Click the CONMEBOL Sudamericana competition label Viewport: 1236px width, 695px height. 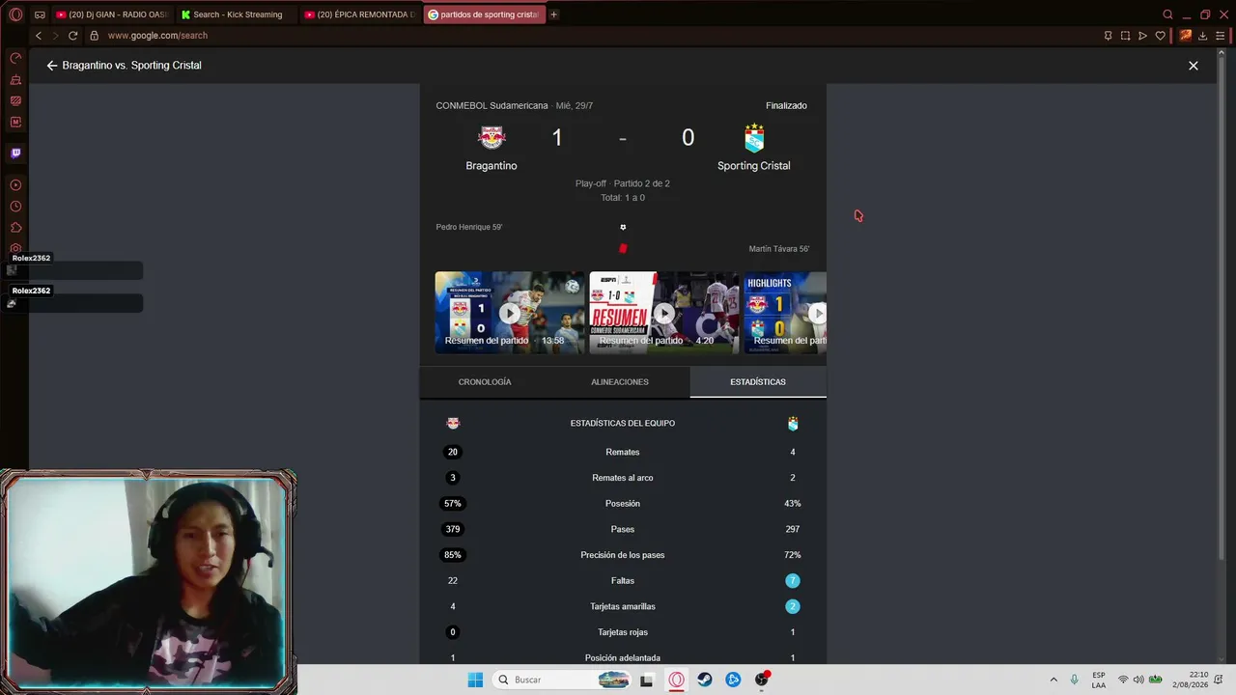coord(492,106)
